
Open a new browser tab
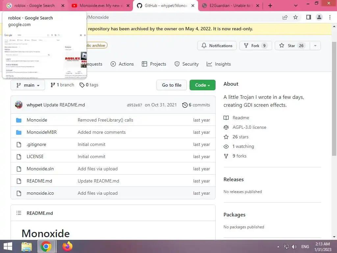270,6
